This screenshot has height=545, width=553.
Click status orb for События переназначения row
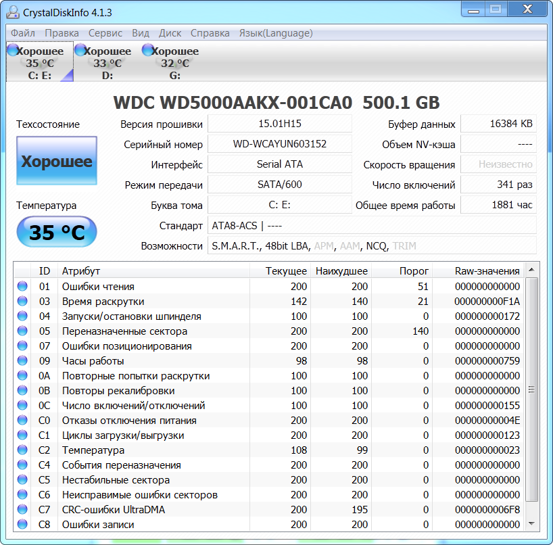tap(22, 465)
